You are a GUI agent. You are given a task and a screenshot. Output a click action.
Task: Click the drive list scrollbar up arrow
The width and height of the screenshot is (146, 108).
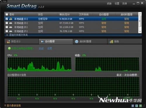click(x=140, y=14)
